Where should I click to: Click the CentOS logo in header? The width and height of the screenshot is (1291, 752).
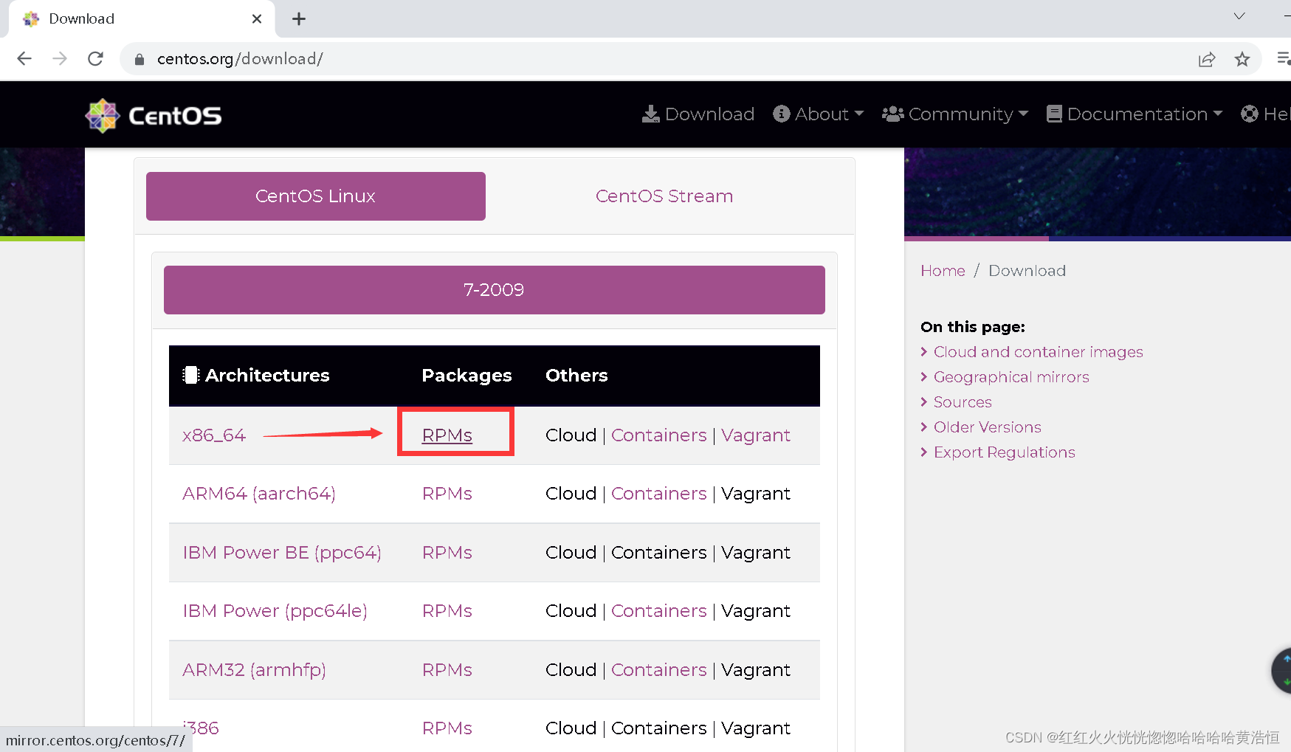tap(154, 115)
